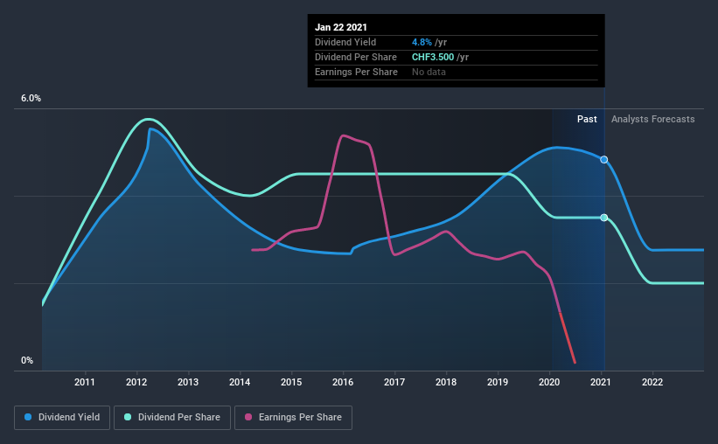Click the blue Dividend Yield legend dot
The width and height of the screenshot is (718, 444).
pos(28,417)
